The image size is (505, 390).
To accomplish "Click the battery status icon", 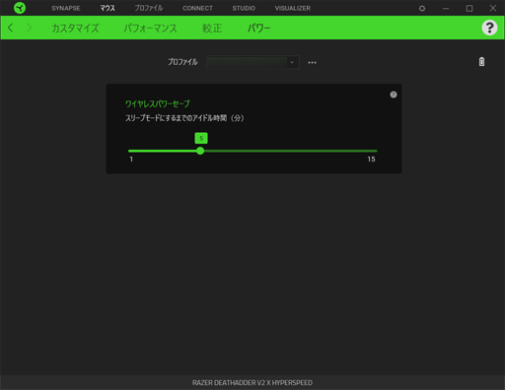I will (481, 62).
